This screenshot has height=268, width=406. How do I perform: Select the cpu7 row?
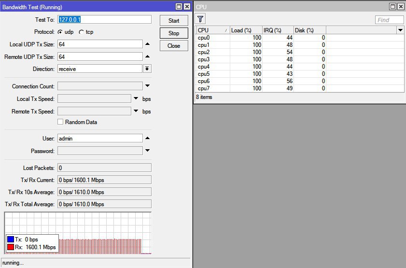299,88
